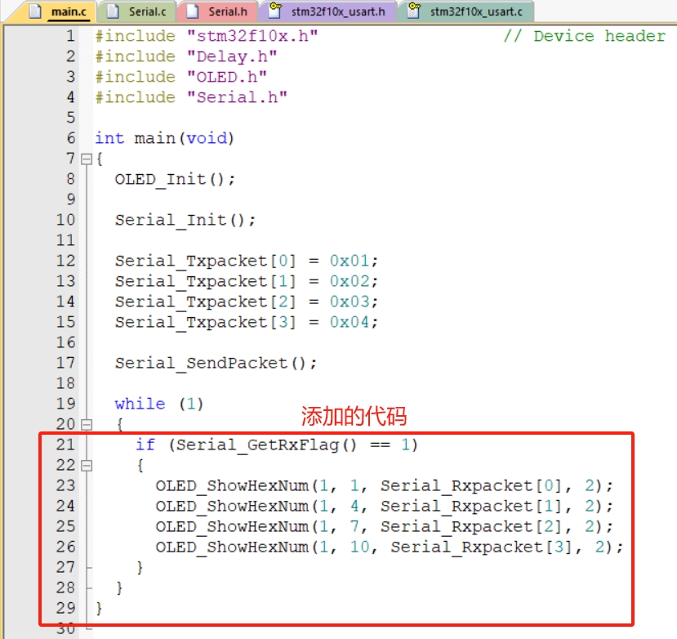Click the '#include "stm32f10x.h"' line

coord(207,36)
